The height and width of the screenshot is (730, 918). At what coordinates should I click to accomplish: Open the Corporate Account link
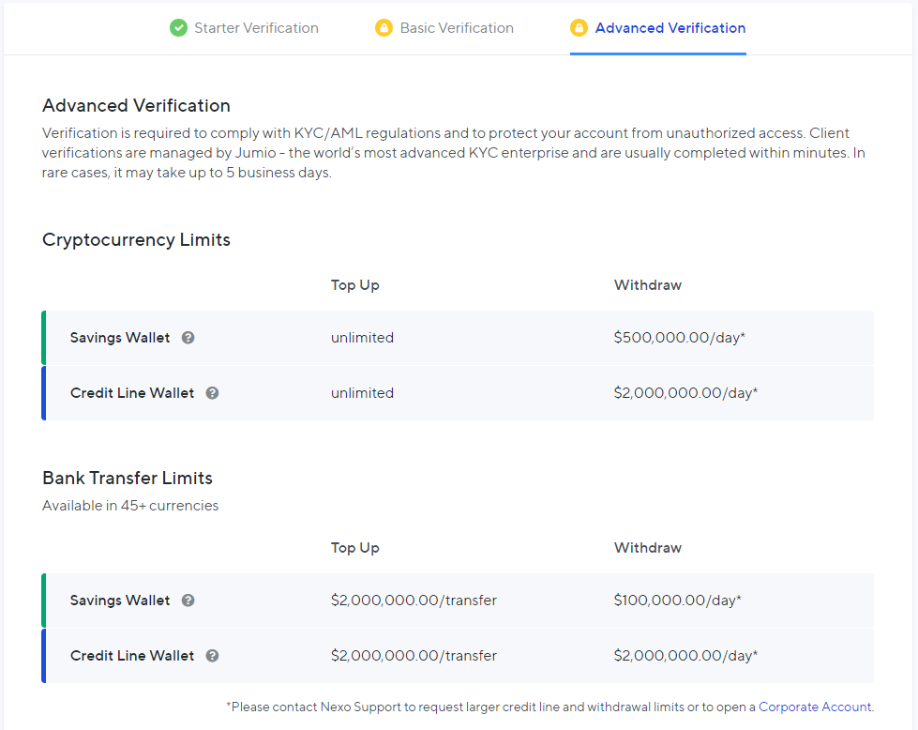(x=814, y=707)
